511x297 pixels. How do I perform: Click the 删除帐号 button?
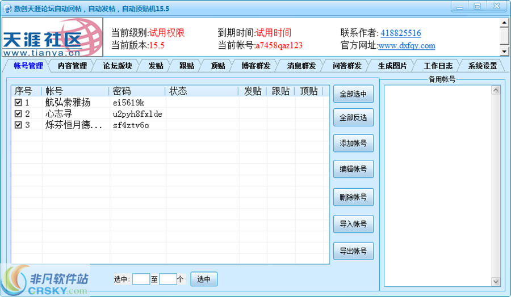click(x=353, y=197)
